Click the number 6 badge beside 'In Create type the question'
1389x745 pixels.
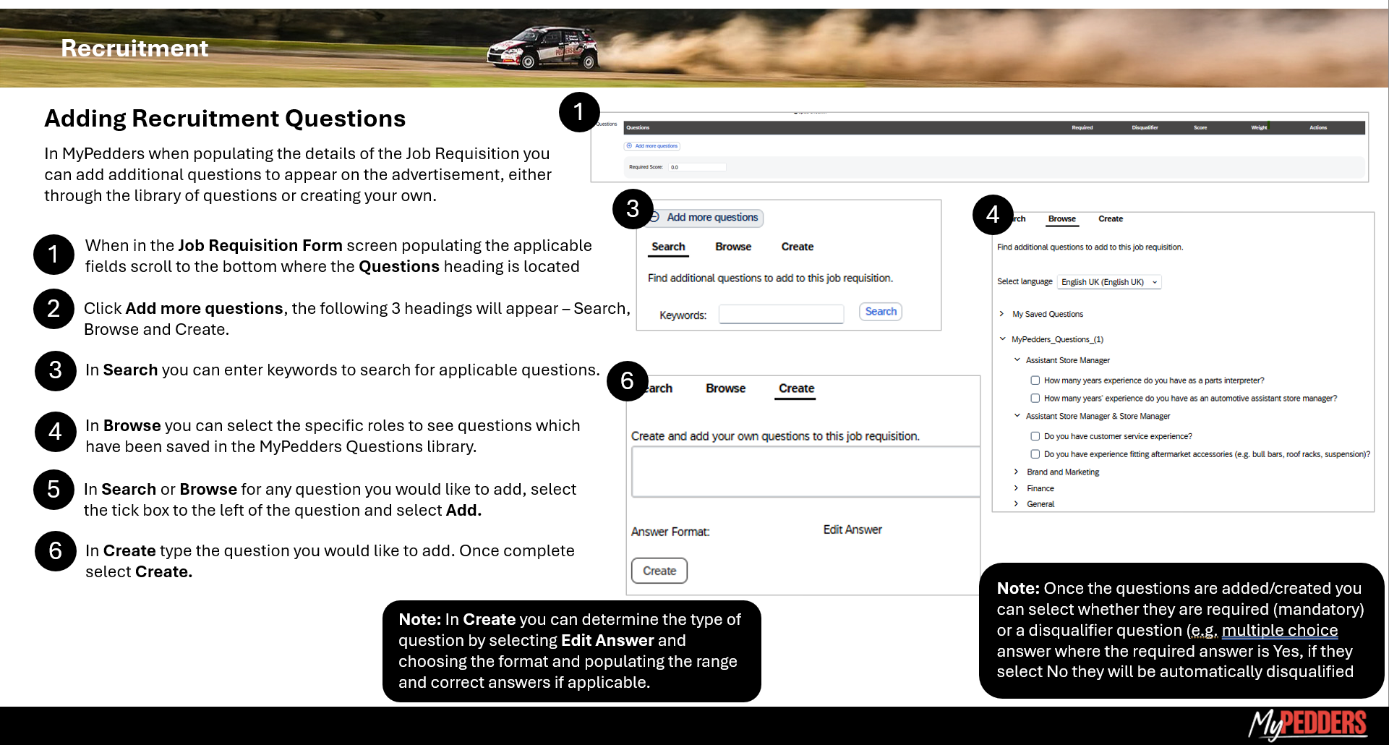pos(55,551)
